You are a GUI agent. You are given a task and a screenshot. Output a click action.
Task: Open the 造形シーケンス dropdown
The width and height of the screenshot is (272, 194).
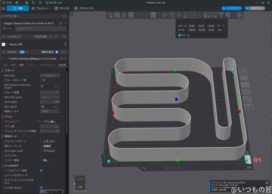[50, 146]
